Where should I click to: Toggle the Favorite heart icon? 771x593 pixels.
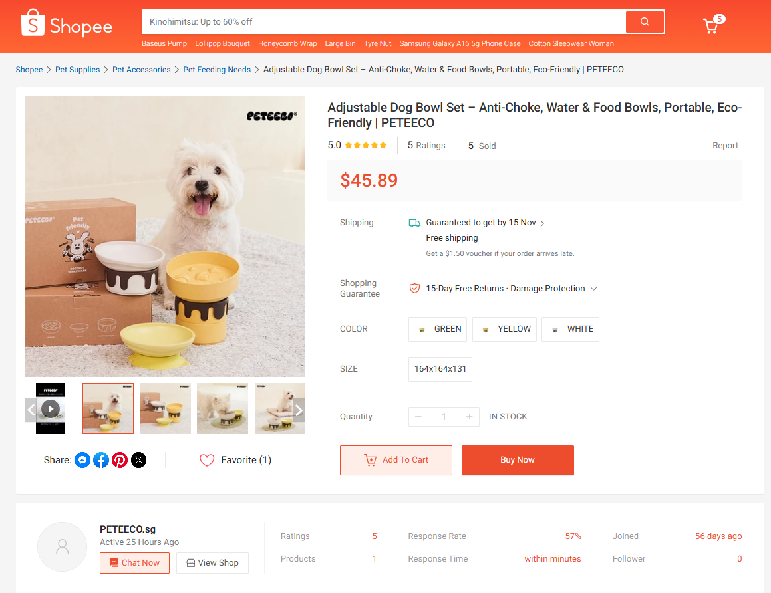(x=207, y=460)
